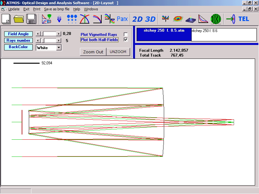Click the new file icon
259x194 pixels.
pyautogui.click(x=6, y=19)
